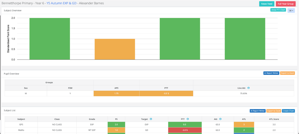Launch AI Report Writer in Subject List
This screenshot has width=299, height=134.
[257, 111]
